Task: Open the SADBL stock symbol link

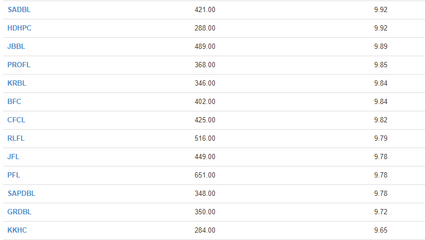Action: pyautogui.click(x=19, y=10)
